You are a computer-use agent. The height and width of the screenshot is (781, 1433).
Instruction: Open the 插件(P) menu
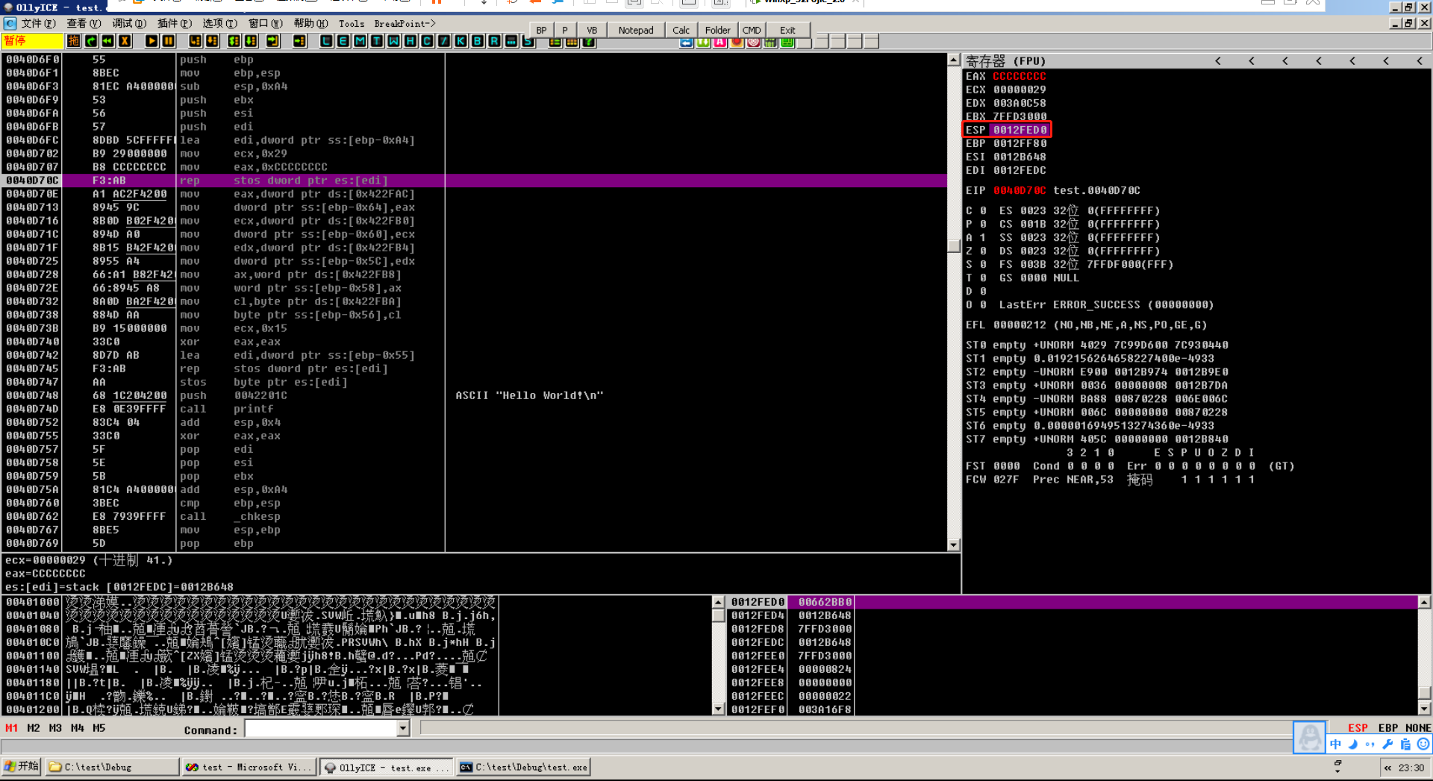pos(175,23)
